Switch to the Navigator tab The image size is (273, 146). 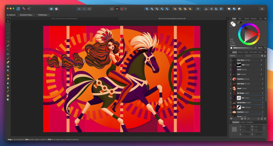click(x=250, y=122)
